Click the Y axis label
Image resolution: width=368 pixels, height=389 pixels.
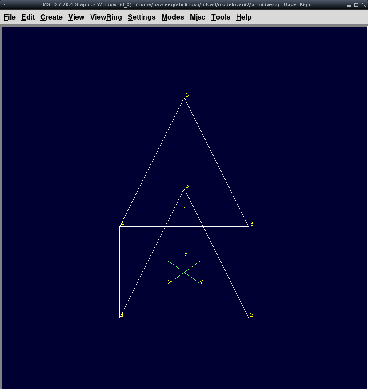[201, 282]
